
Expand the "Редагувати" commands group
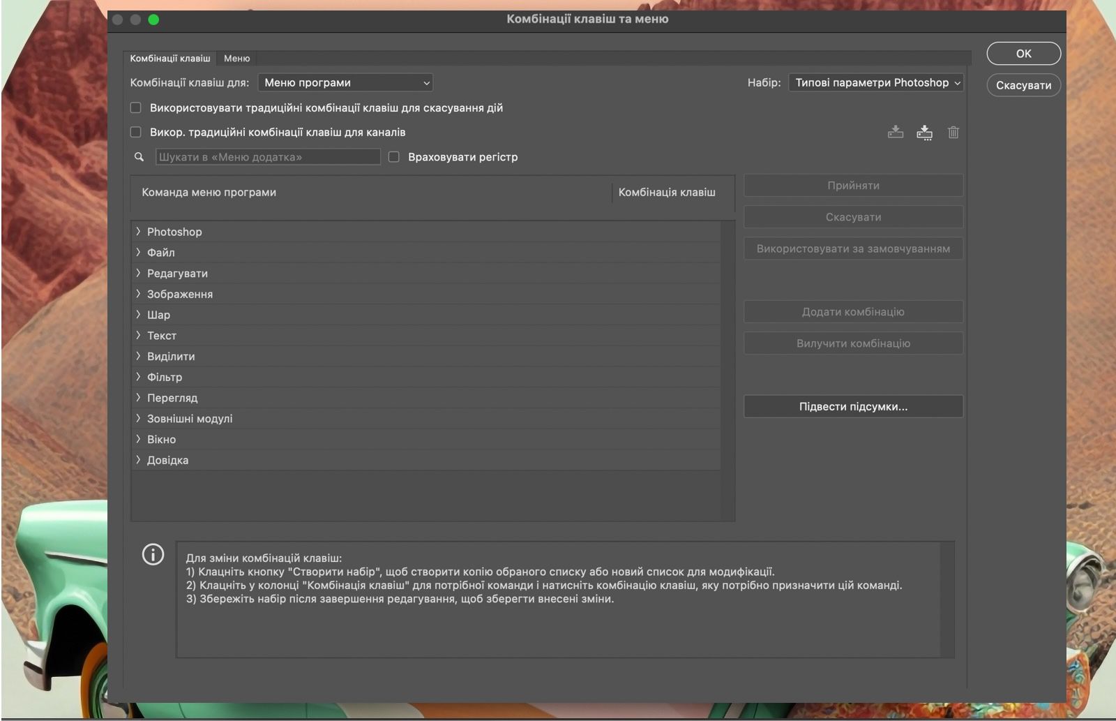point(138,273)
